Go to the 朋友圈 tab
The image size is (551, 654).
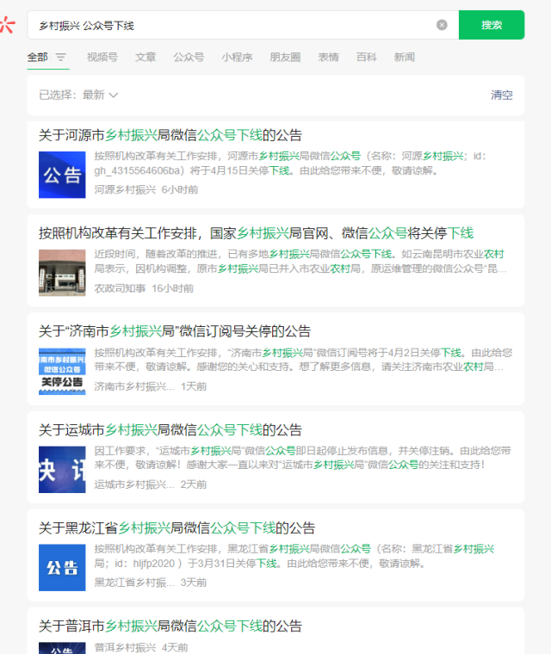pos(285,58)
